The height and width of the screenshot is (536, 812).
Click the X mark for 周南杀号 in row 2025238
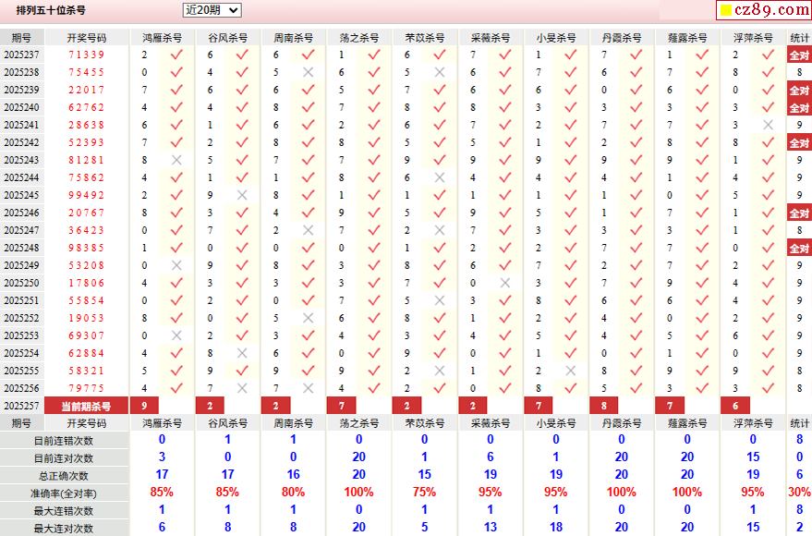point(309,72)
